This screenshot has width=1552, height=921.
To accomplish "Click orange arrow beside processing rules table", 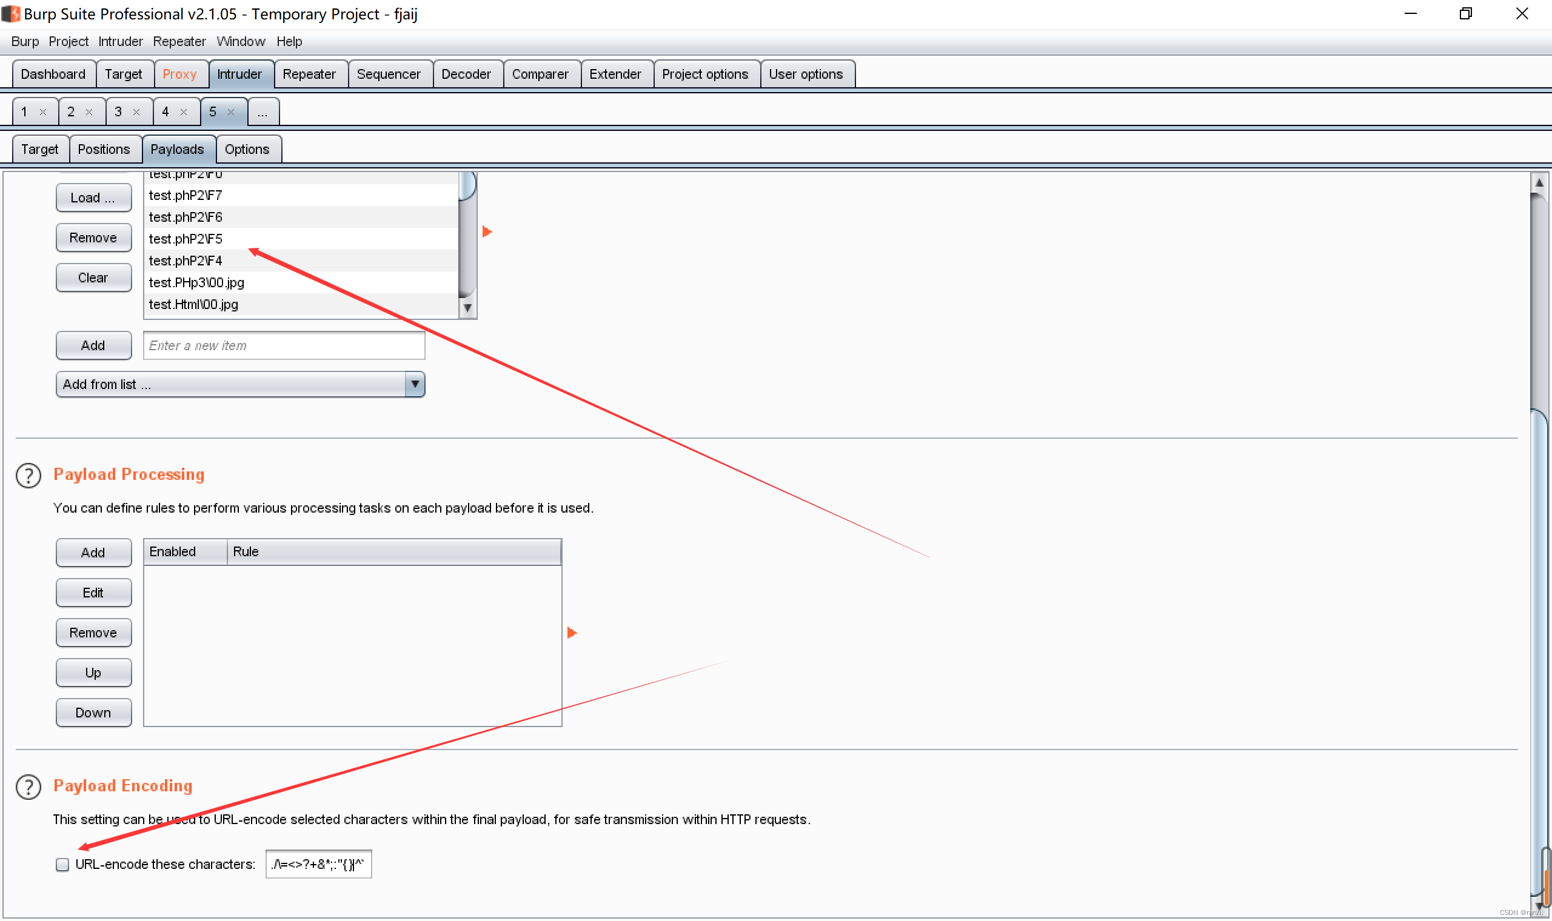I will [x=572, y=633].
